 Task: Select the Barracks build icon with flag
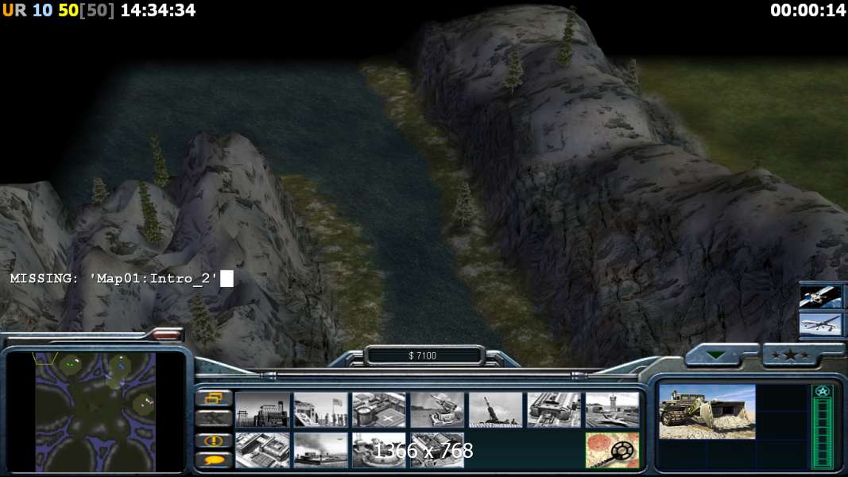pos(321,410)
